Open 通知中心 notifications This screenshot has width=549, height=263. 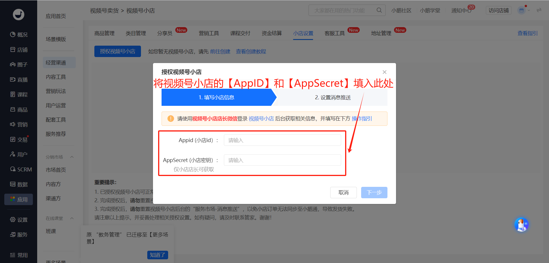tap(462, 10)
